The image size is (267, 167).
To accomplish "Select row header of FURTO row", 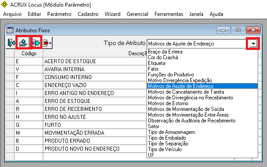I will coord(10,125).
